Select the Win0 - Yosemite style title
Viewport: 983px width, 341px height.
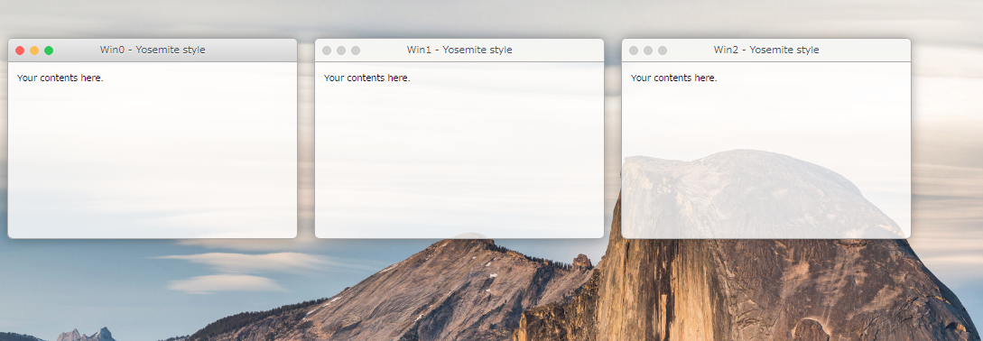click(x=153, y=51)
